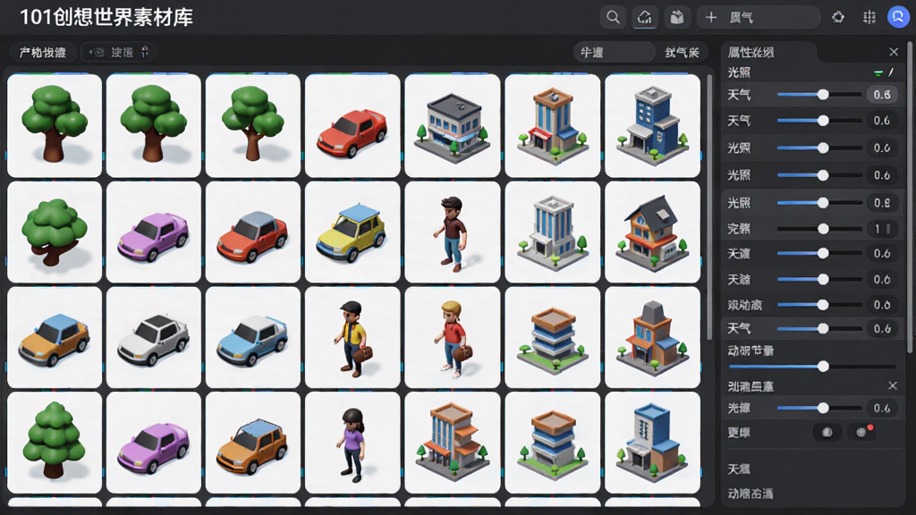
Task: Select the leaning bushy tree thumbnail
Action: coord(55,232)
